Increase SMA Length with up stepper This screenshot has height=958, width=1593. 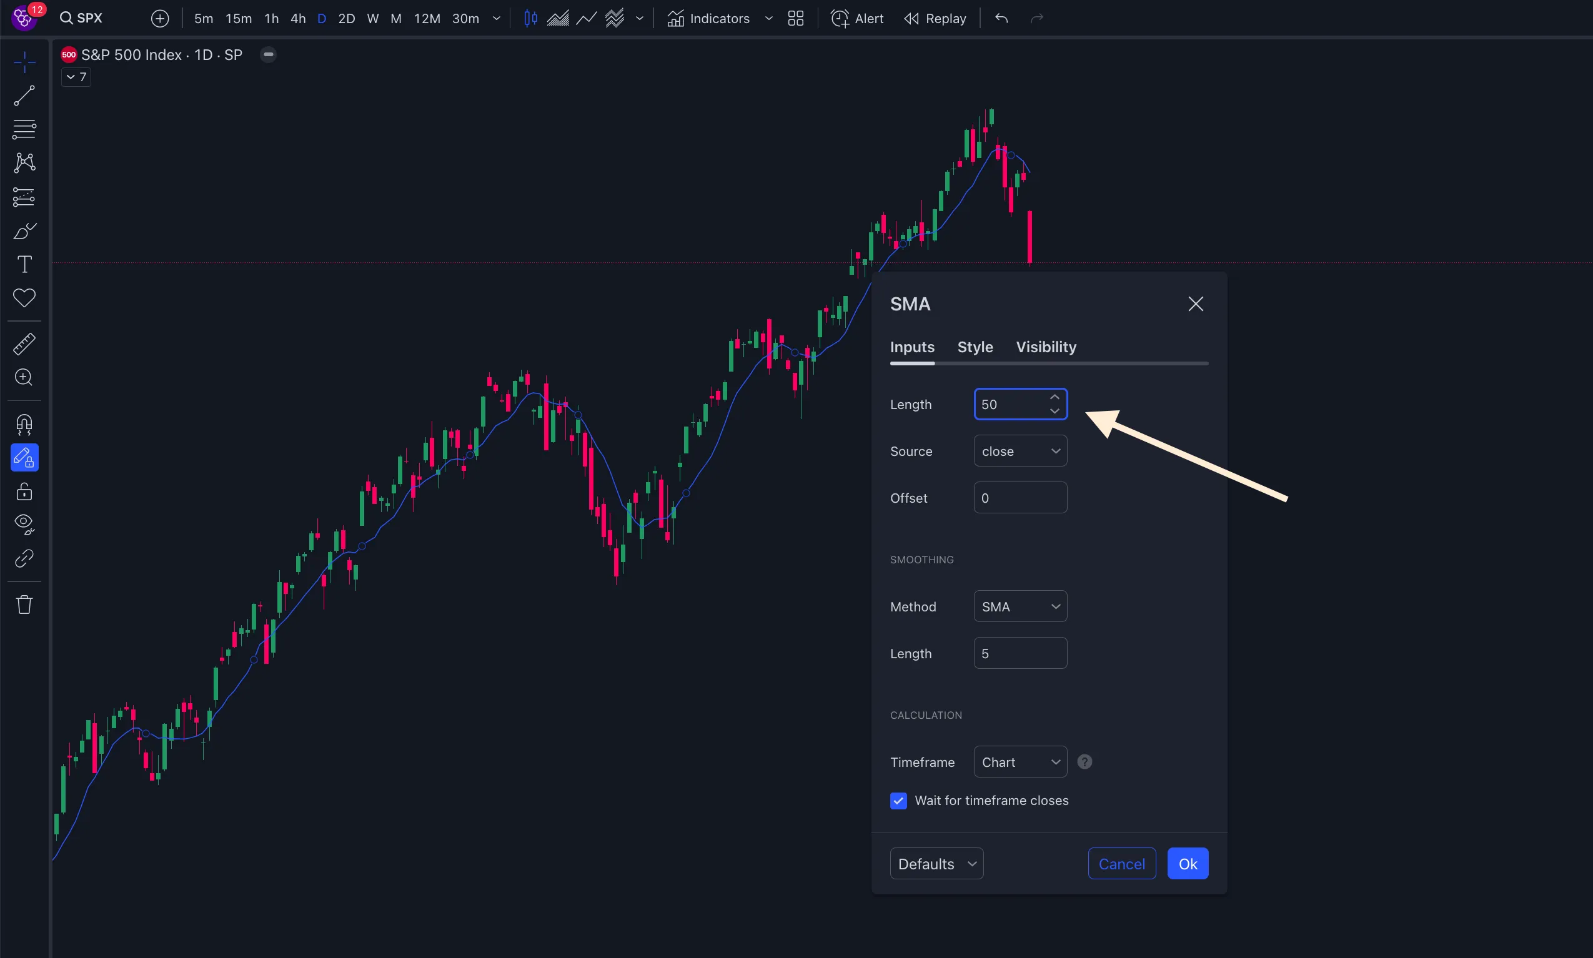point(1055,397)
